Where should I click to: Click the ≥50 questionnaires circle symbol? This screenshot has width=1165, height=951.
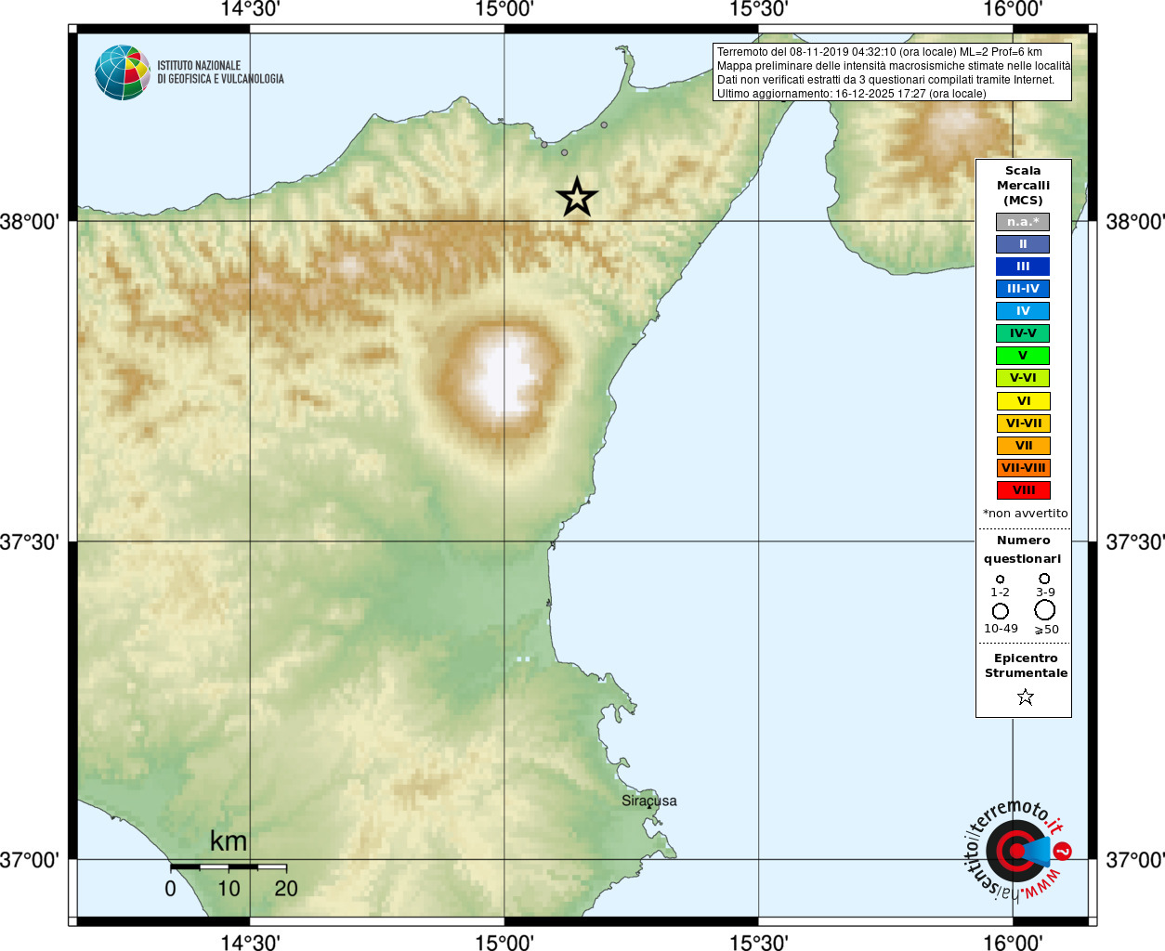click(x=1045, y=610)
